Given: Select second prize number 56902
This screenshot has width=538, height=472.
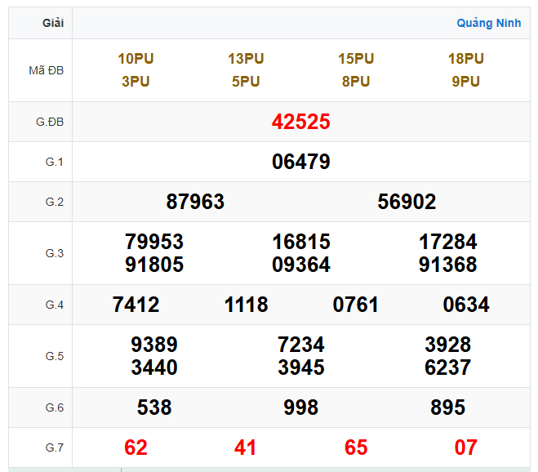Looking at the screenshot, I should tap(407, 202).
